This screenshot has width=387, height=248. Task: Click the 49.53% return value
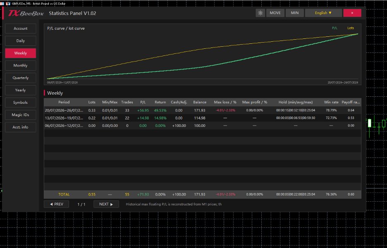click(x=160, y=110)
